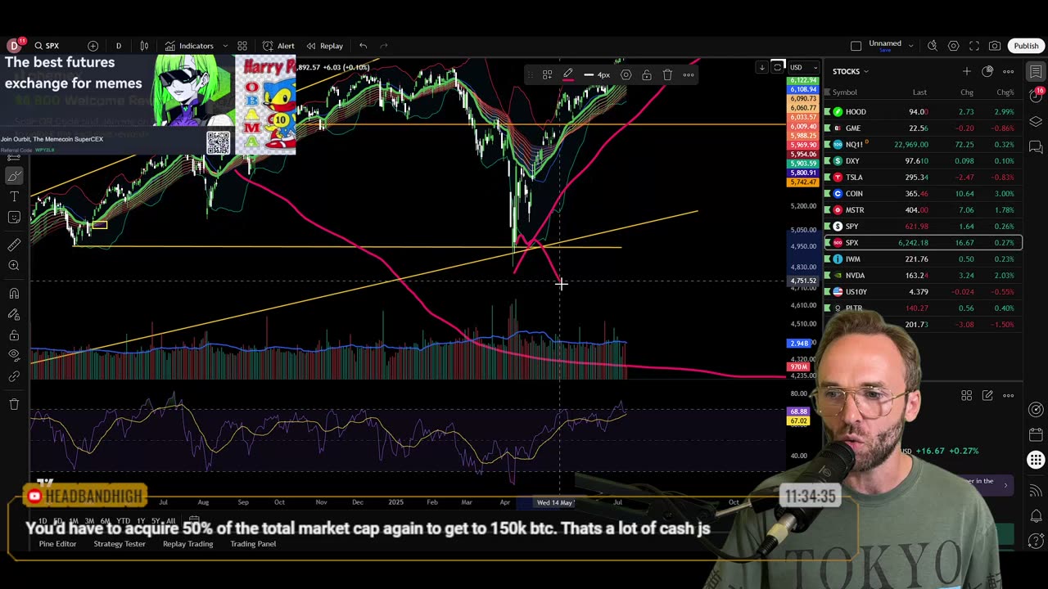
Task: Select MSTR row in the watchlist
Action: click(x=923, y=209)
